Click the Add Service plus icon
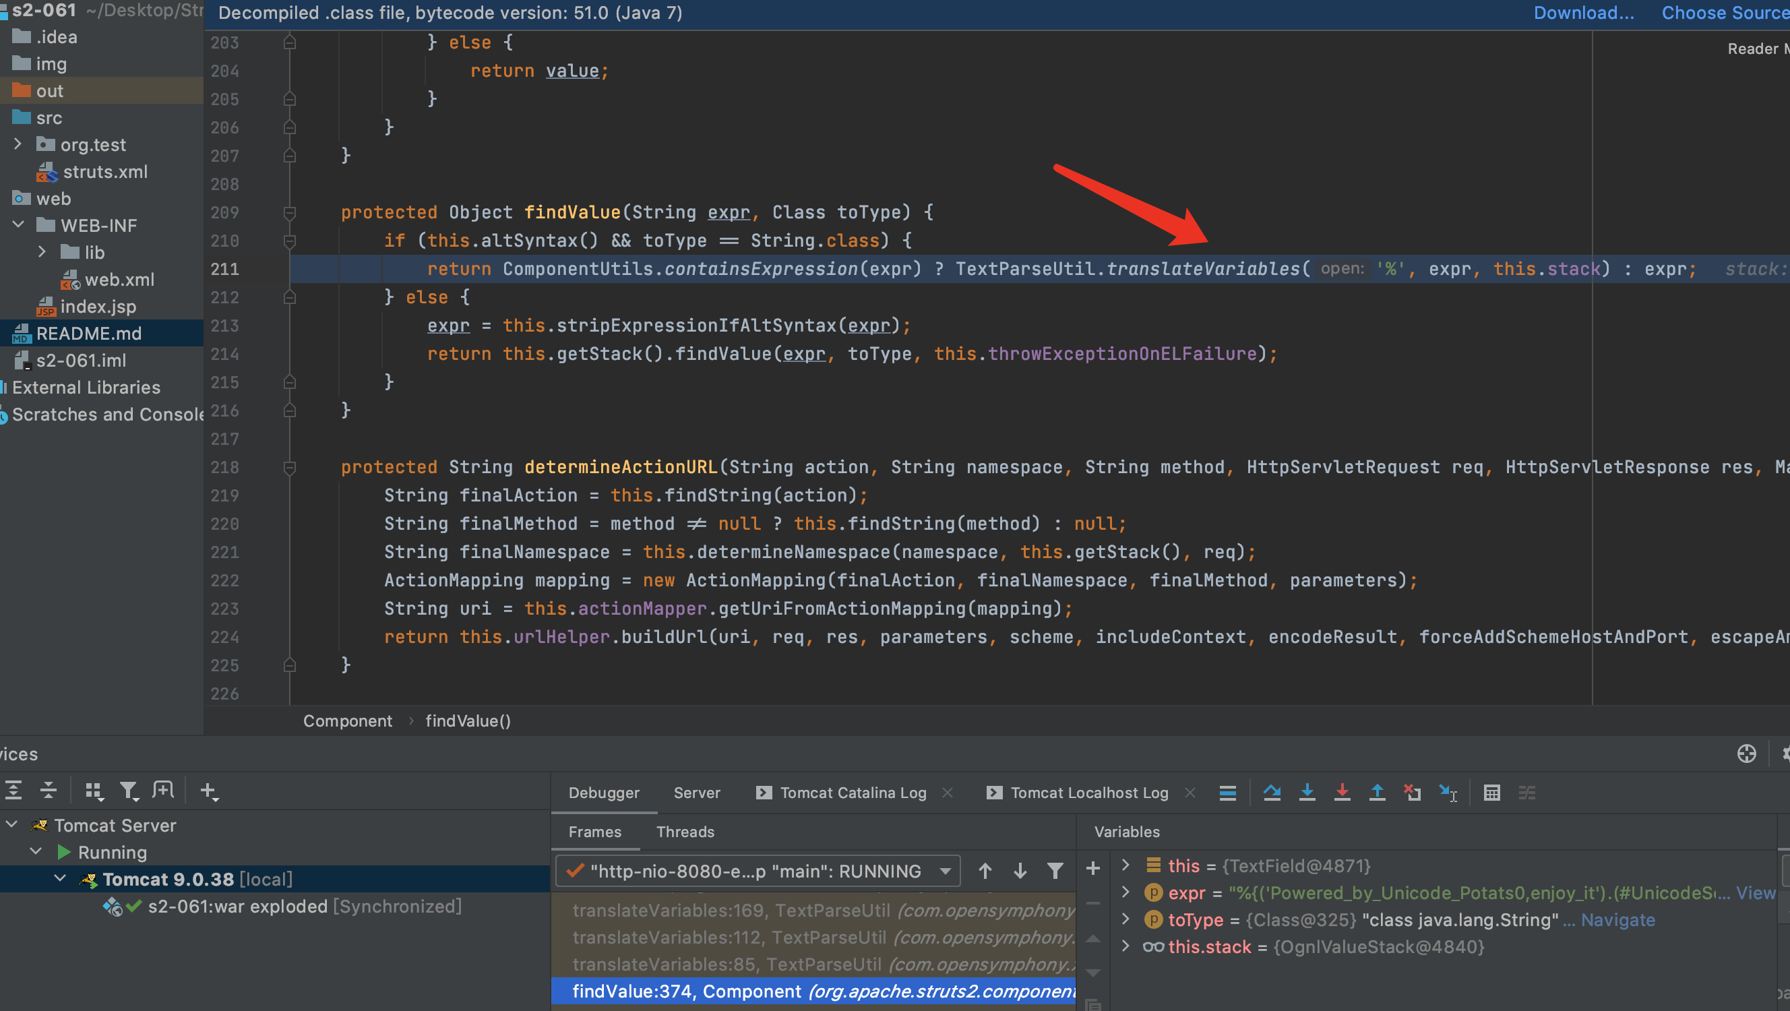 click(x=208, y=791)
